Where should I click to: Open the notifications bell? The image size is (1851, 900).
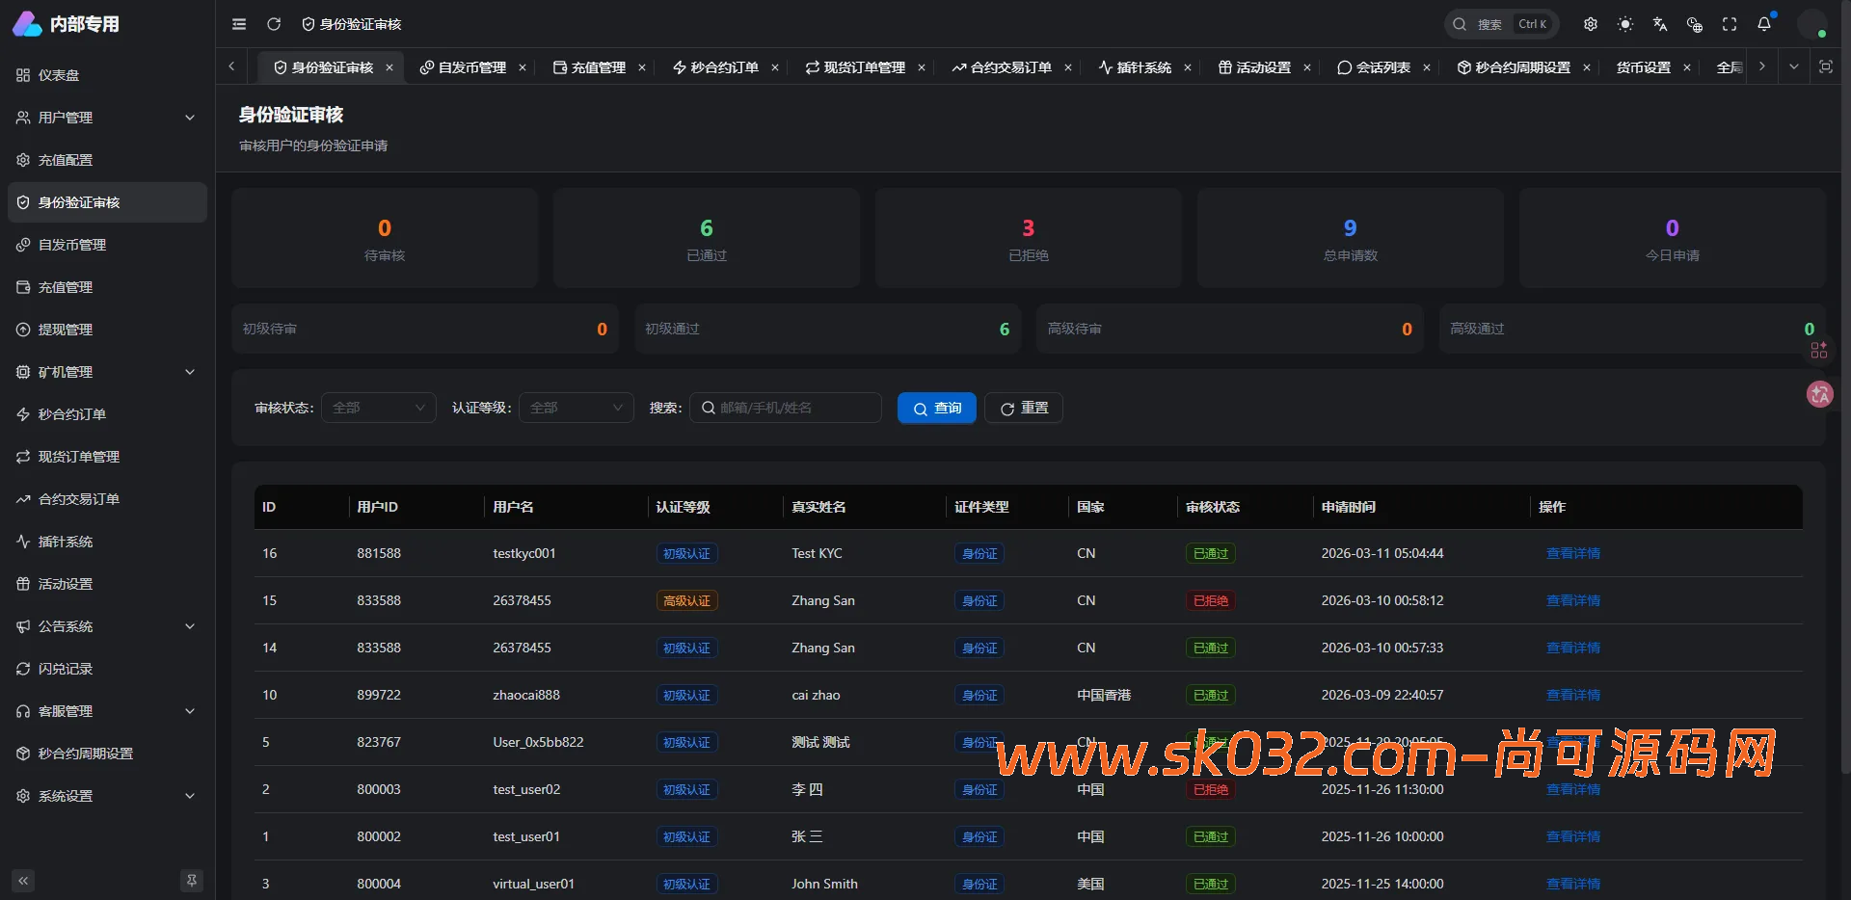tap(1765, 23)
